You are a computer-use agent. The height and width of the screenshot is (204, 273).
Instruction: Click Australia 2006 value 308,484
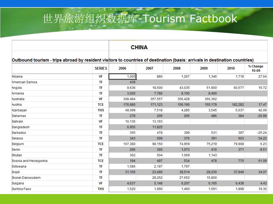(129, 99)
